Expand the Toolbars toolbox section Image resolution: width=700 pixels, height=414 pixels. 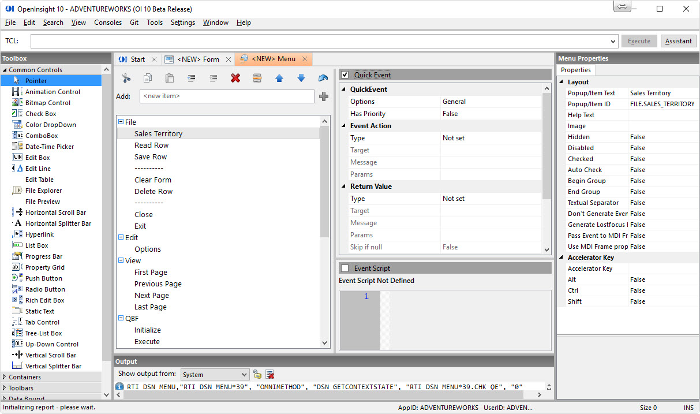[5, 388]
